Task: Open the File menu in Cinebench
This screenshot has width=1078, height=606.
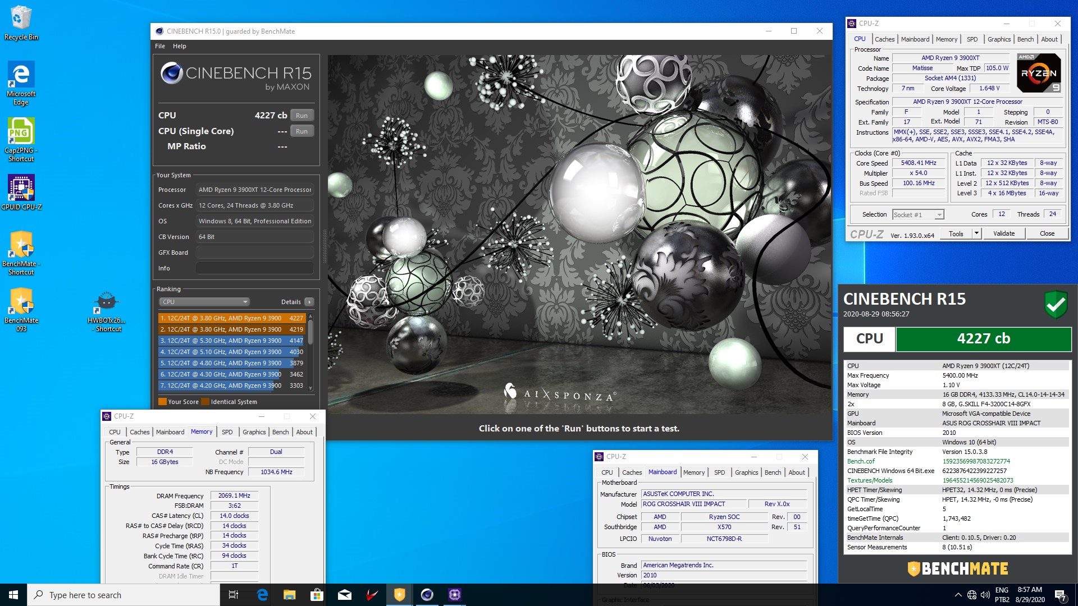Action: coord(160,46)
